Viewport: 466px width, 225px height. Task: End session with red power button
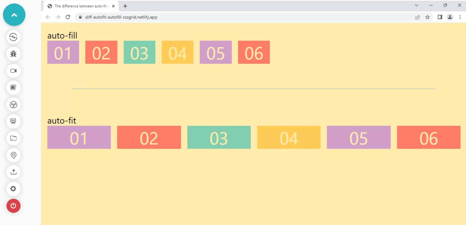pyautogui.click(x=13, y=206)
